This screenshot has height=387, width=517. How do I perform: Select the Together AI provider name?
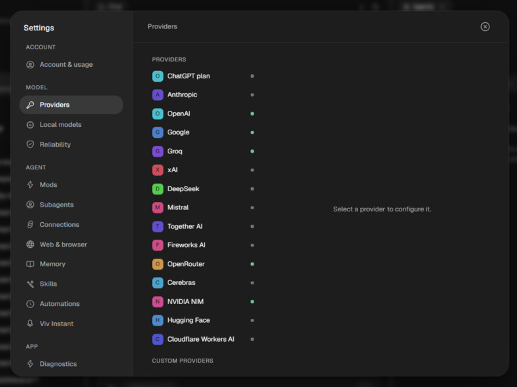coord(185,226)
